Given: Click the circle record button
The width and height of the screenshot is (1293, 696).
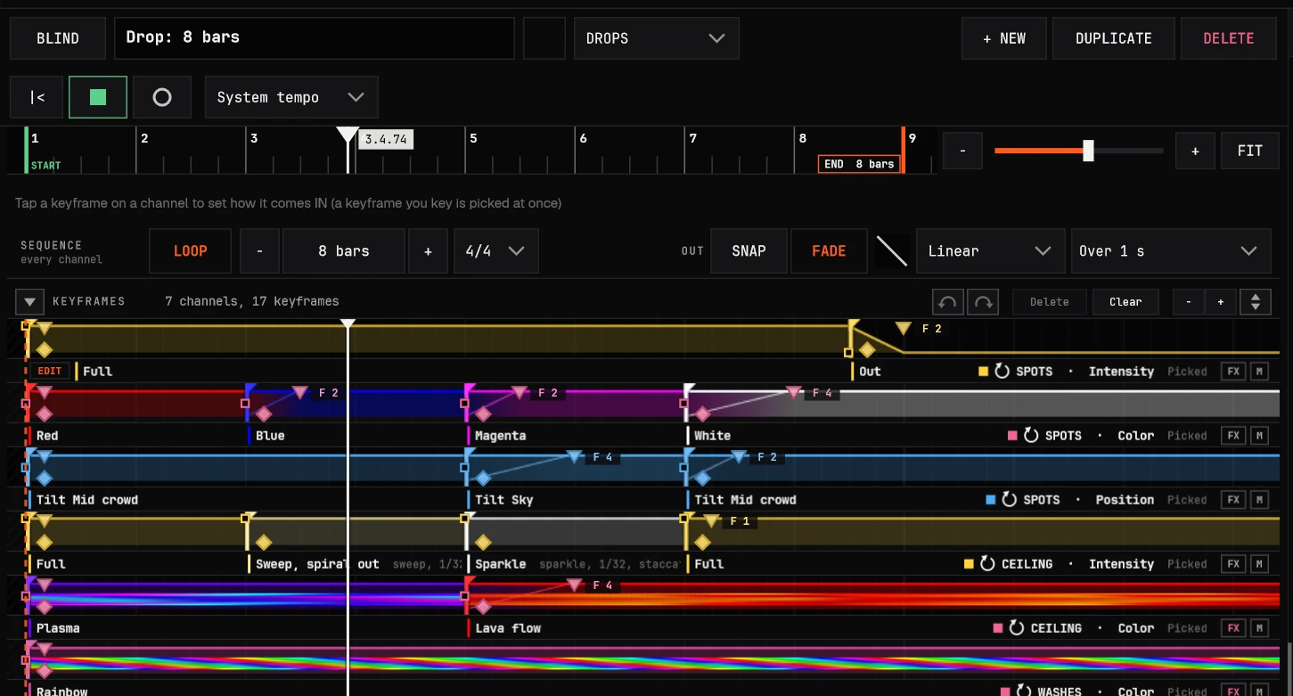Looking at the screenshot, I should coord(162,97).
